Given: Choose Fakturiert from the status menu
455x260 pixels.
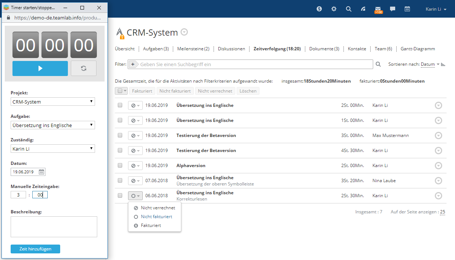Looking at the screenshot, I should tap(150, 225).
